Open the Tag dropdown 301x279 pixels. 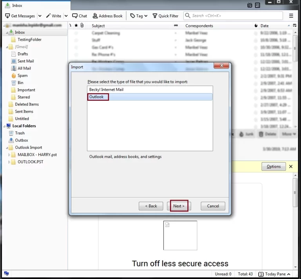click(139, 16)
